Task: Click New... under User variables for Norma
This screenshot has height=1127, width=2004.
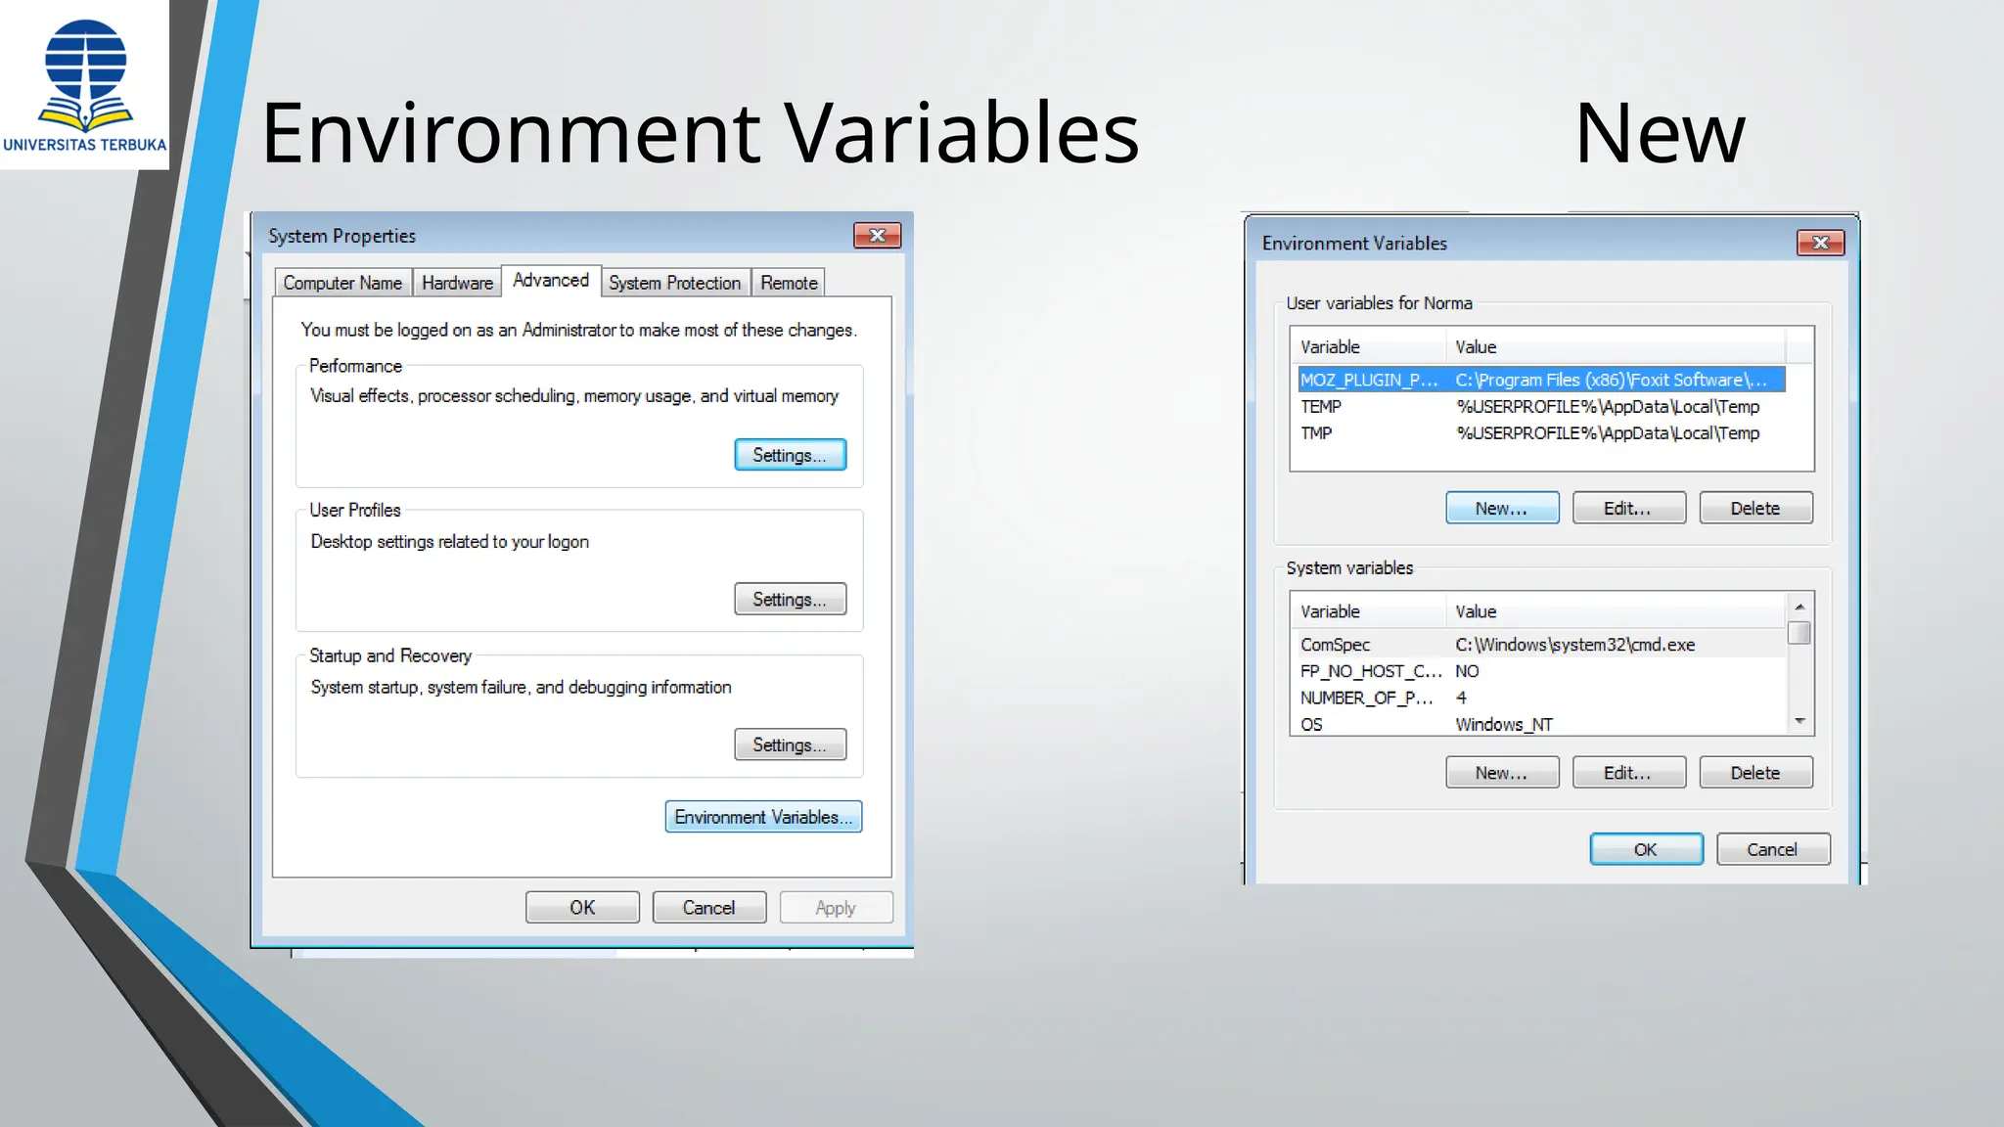Action: click(x=1502, y=509)
